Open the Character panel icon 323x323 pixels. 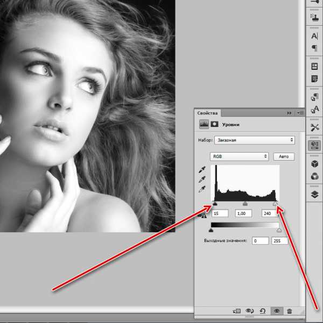(x=314, y=36)
